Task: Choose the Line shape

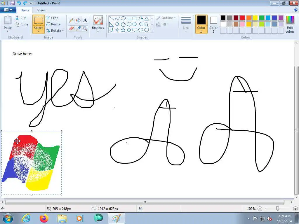Action: click(x=112, y=18)
